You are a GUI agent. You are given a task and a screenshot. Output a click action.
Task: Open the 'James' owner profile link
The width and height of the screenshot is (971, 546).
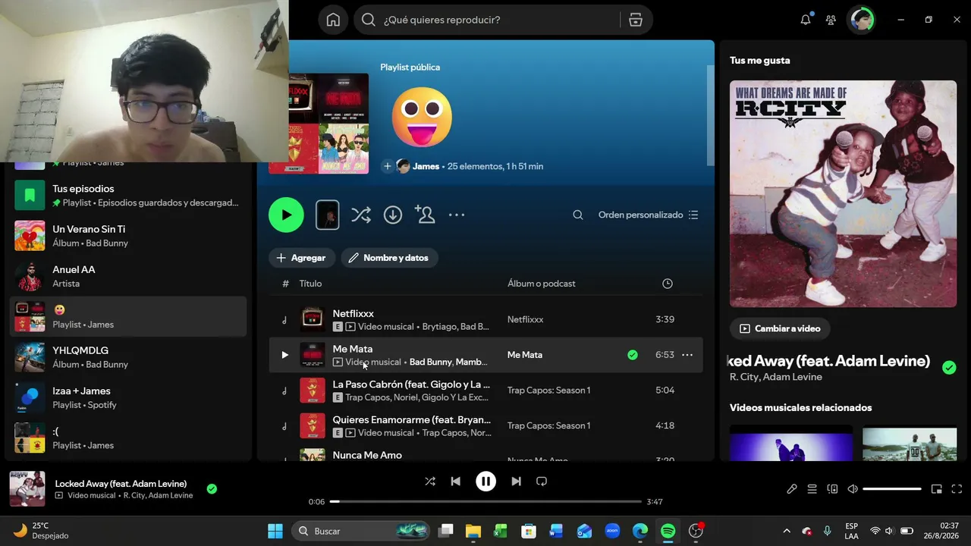click(x=426, y=166)
